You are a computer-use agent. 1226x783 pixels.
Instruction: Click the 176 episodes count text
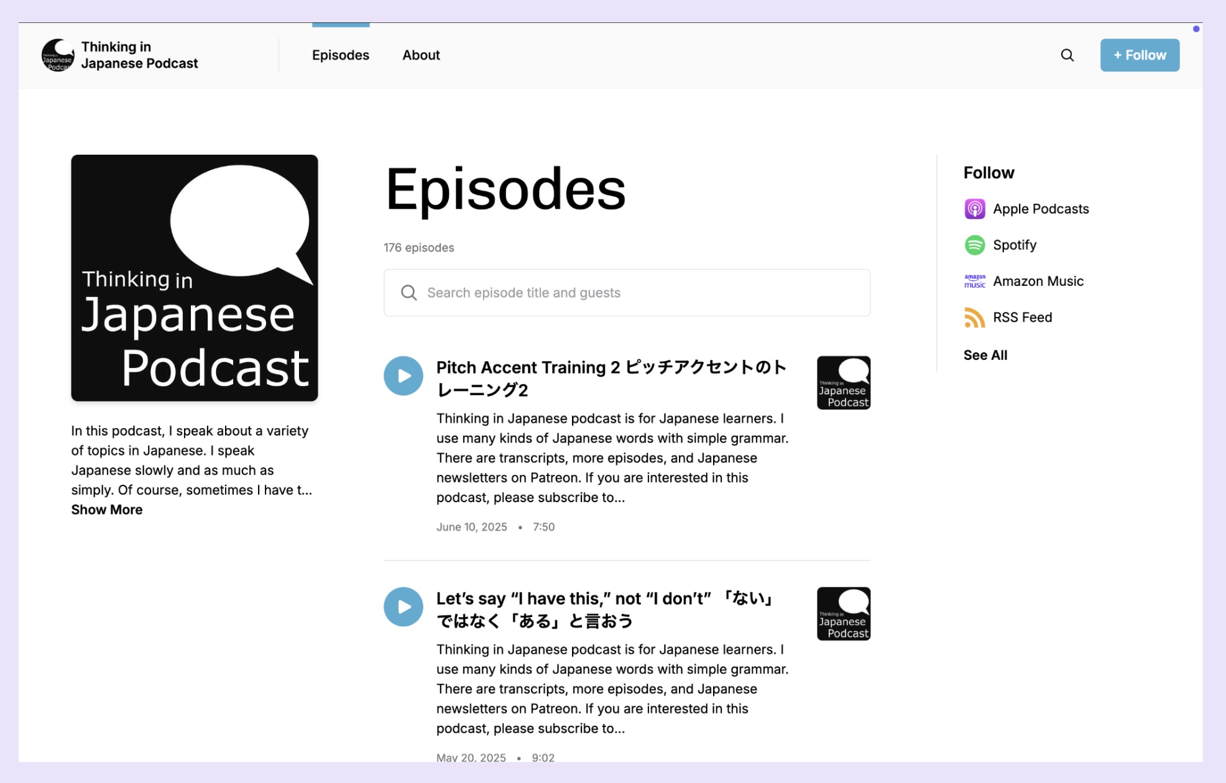[x=418, y=247]
